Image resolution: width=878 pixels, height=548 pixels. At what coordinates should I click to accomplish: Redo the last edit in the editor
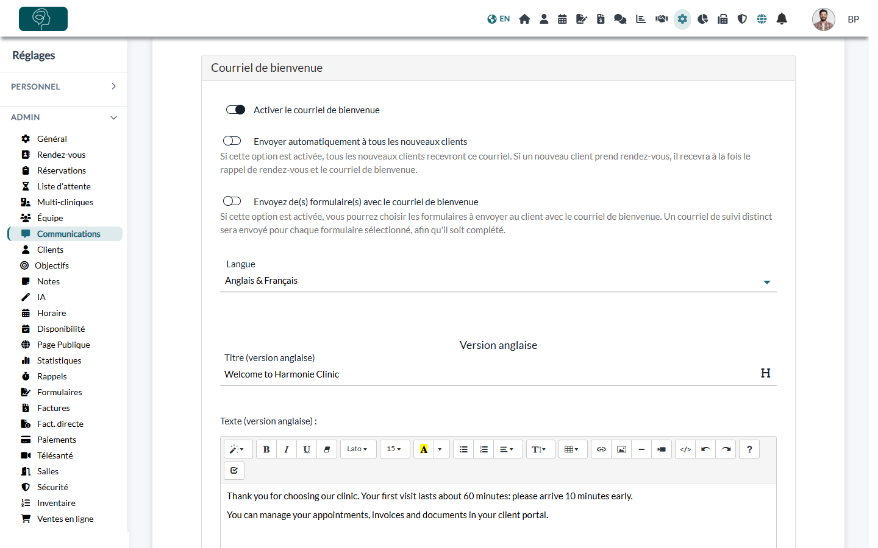click(x=726, y=449)
